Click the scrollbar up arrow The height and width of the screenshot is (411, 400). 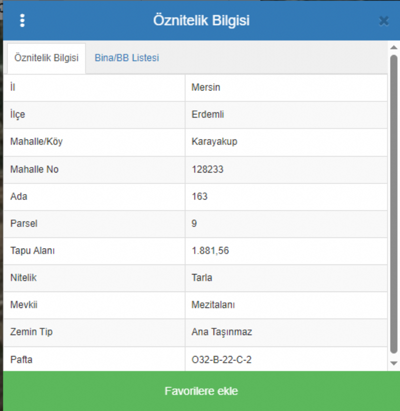pos(393,47)
